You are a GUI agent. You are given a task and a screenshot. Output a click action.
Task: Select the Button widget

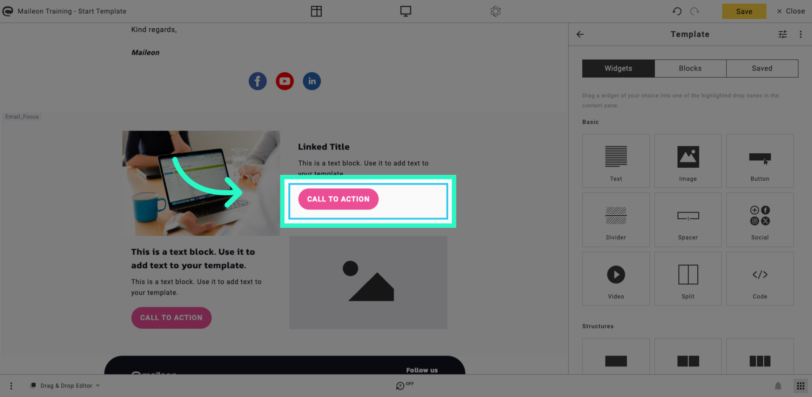pos(760,161)
